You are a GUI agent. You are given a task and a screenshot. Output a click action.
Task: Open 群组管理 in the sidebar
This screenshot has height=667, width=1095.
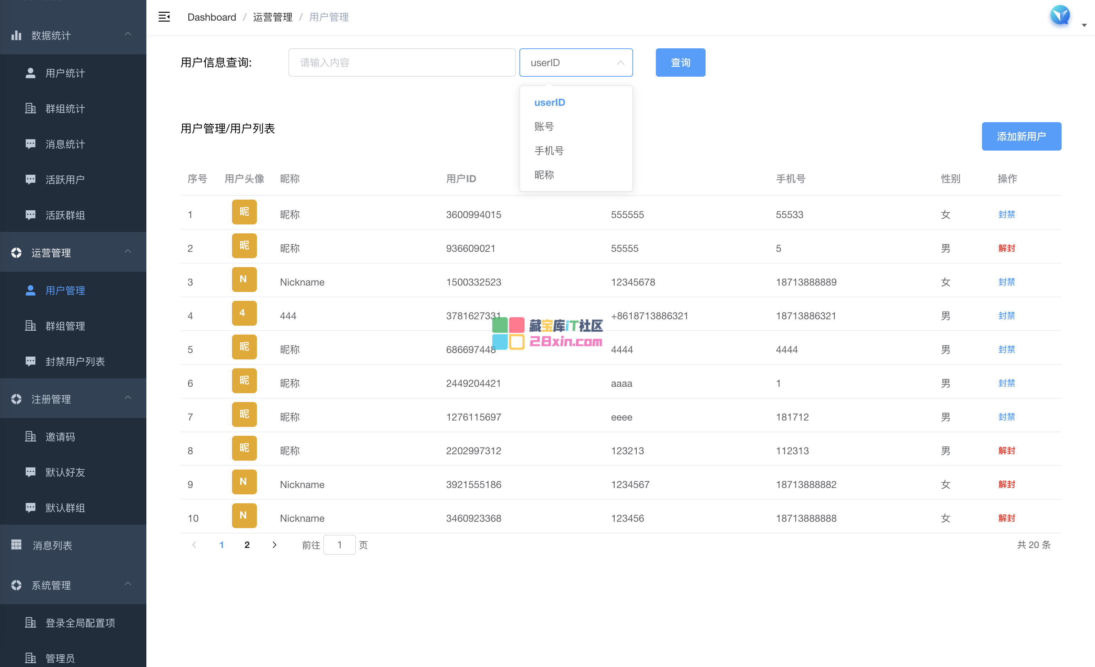tap(65, 326)
